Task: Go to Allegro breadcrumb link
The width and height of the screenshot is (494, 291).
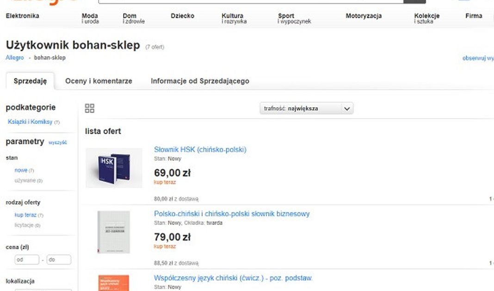Action: point(15,58)
